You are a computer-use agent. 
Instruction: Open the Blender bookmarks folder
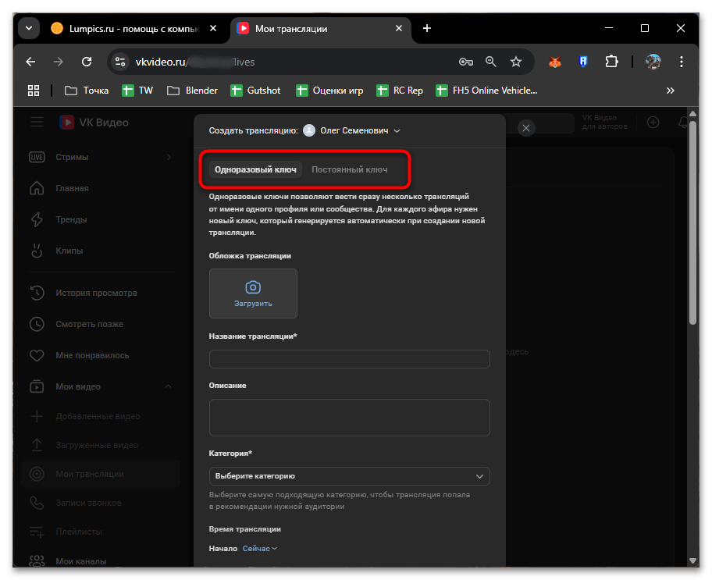coord(192,91)
